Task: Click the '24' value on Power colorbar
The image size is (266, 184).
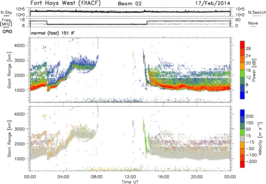Action: tap(248, 56)
